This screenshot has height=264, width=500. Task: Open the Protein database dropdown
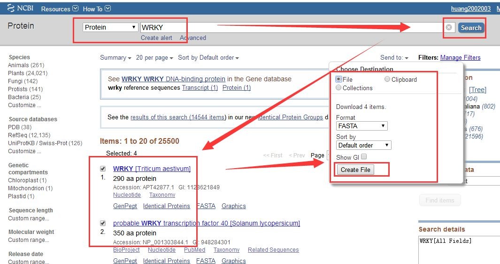tap(110, 27)
